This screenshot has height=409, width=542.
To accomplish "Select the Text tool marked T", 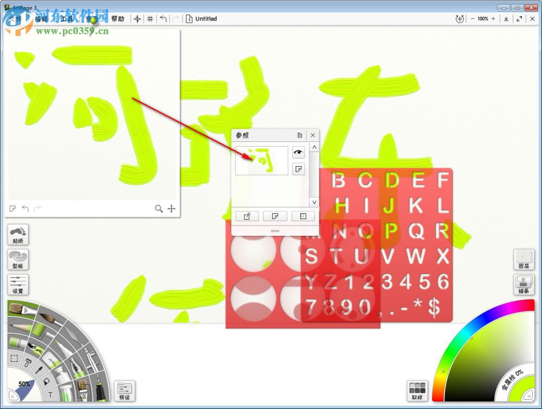I will click(50, 394).
